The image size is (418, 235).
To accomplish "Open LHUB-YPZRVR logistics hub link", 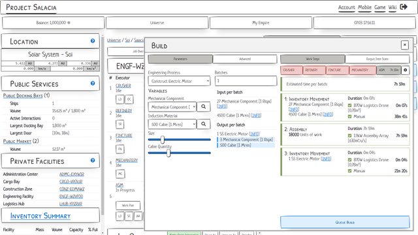I will click(71, 204).
